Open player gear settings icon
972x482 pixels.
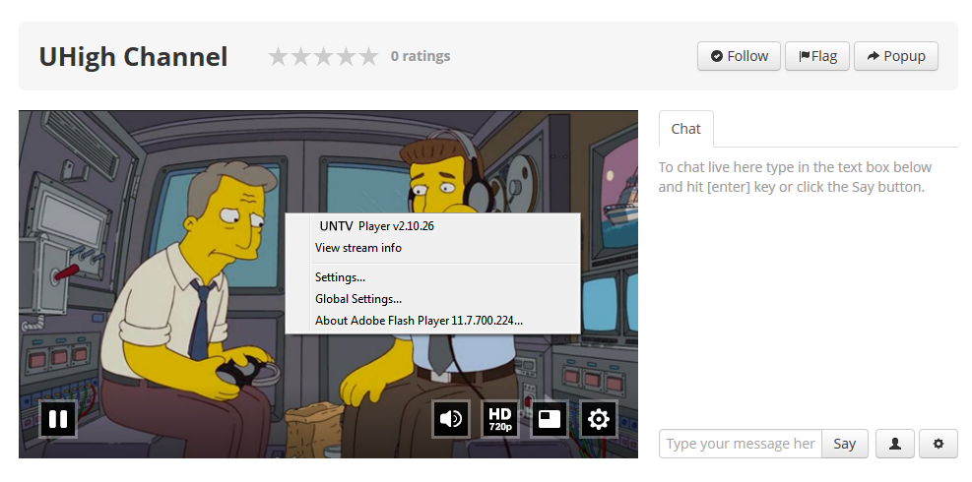(598, 419)
